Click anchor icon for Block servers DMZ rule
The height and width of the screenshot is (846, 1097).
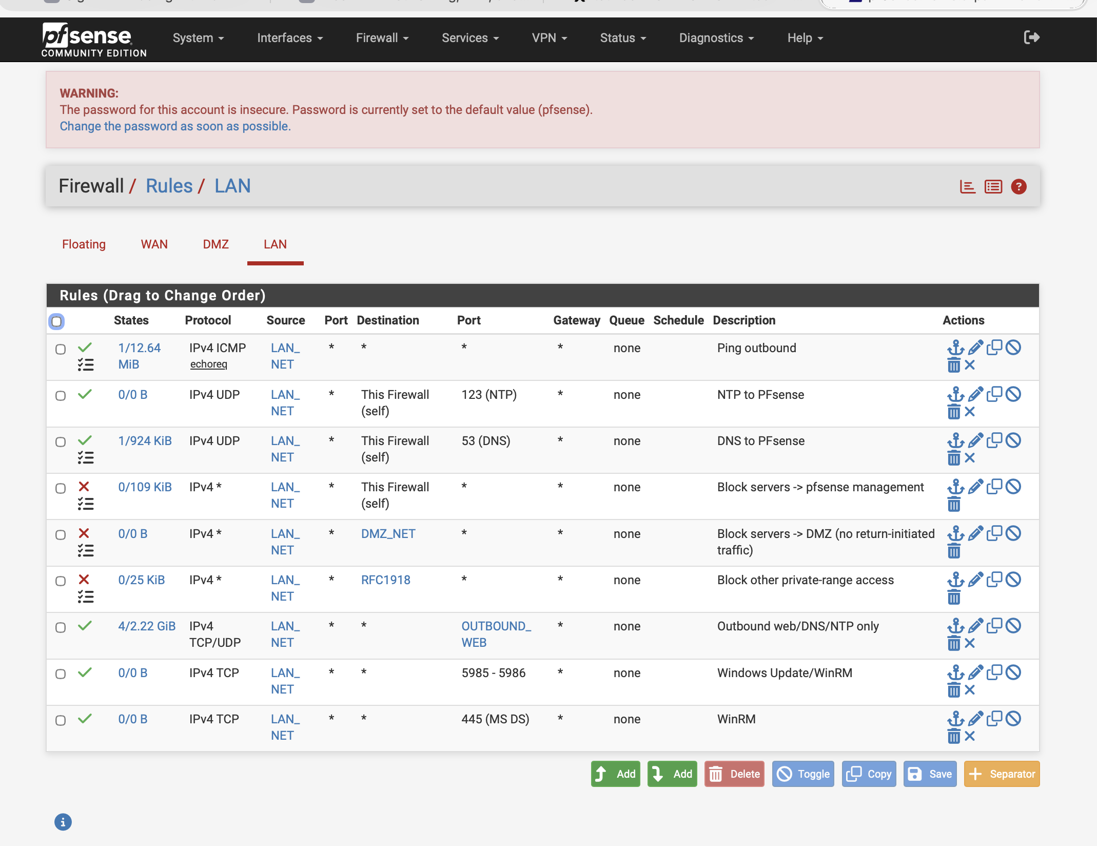955,534
